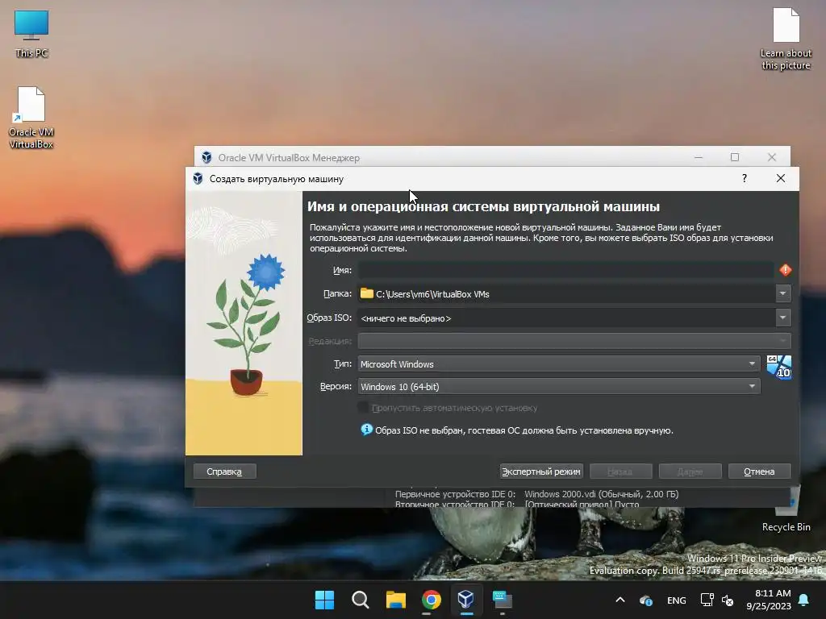Open the network tray icon
826x619 pixels.
pos(707,600)
